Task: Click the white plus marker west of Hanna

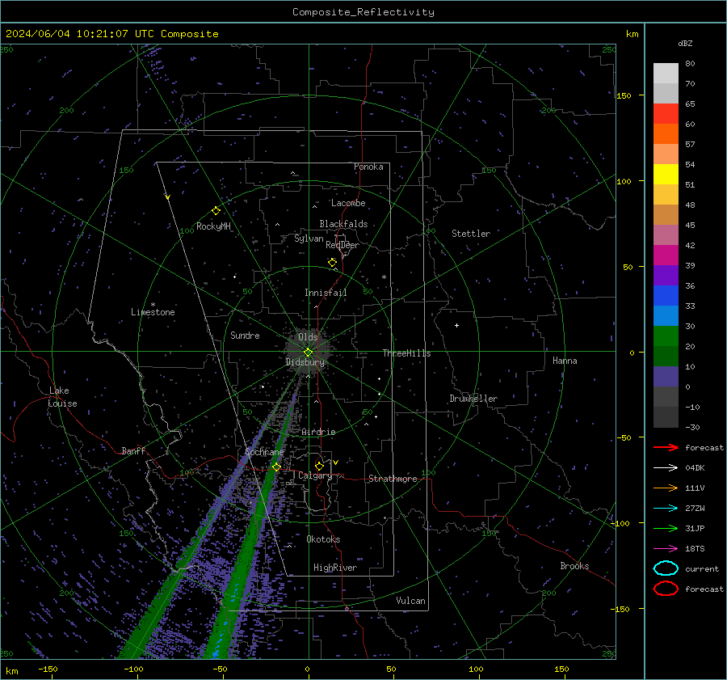Action: 456,325
